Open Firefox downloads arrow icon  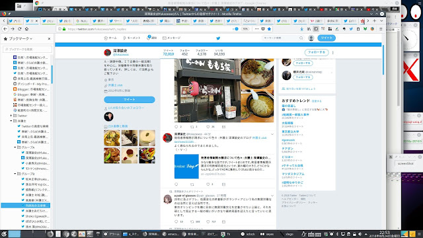point(302,29)
